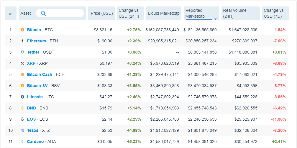Click the Bitcoin orange coin icon
The image size is (297, 148).
point(22,30)
